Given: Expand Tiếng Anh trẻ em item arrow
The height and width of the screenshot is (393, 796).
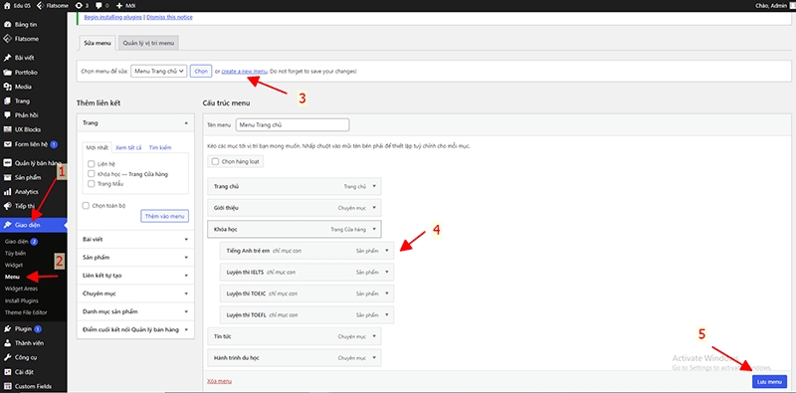Looking at the screenshot, I should point(387,251).
